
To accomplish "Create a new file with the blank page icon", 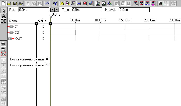I will click(x=4, y=4).
